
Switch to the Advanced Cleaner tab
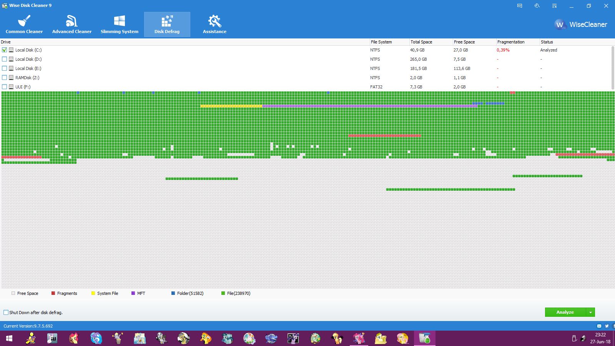tap(72, 24)
